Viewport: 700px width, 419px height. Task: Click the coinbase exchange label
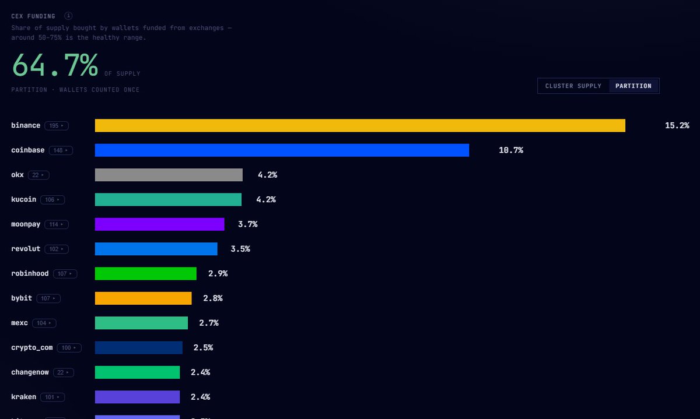pyautogui.click(x=27, y=150)
